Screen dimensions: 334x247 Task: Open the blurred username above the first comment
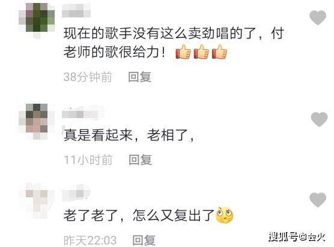coord(76,11)
